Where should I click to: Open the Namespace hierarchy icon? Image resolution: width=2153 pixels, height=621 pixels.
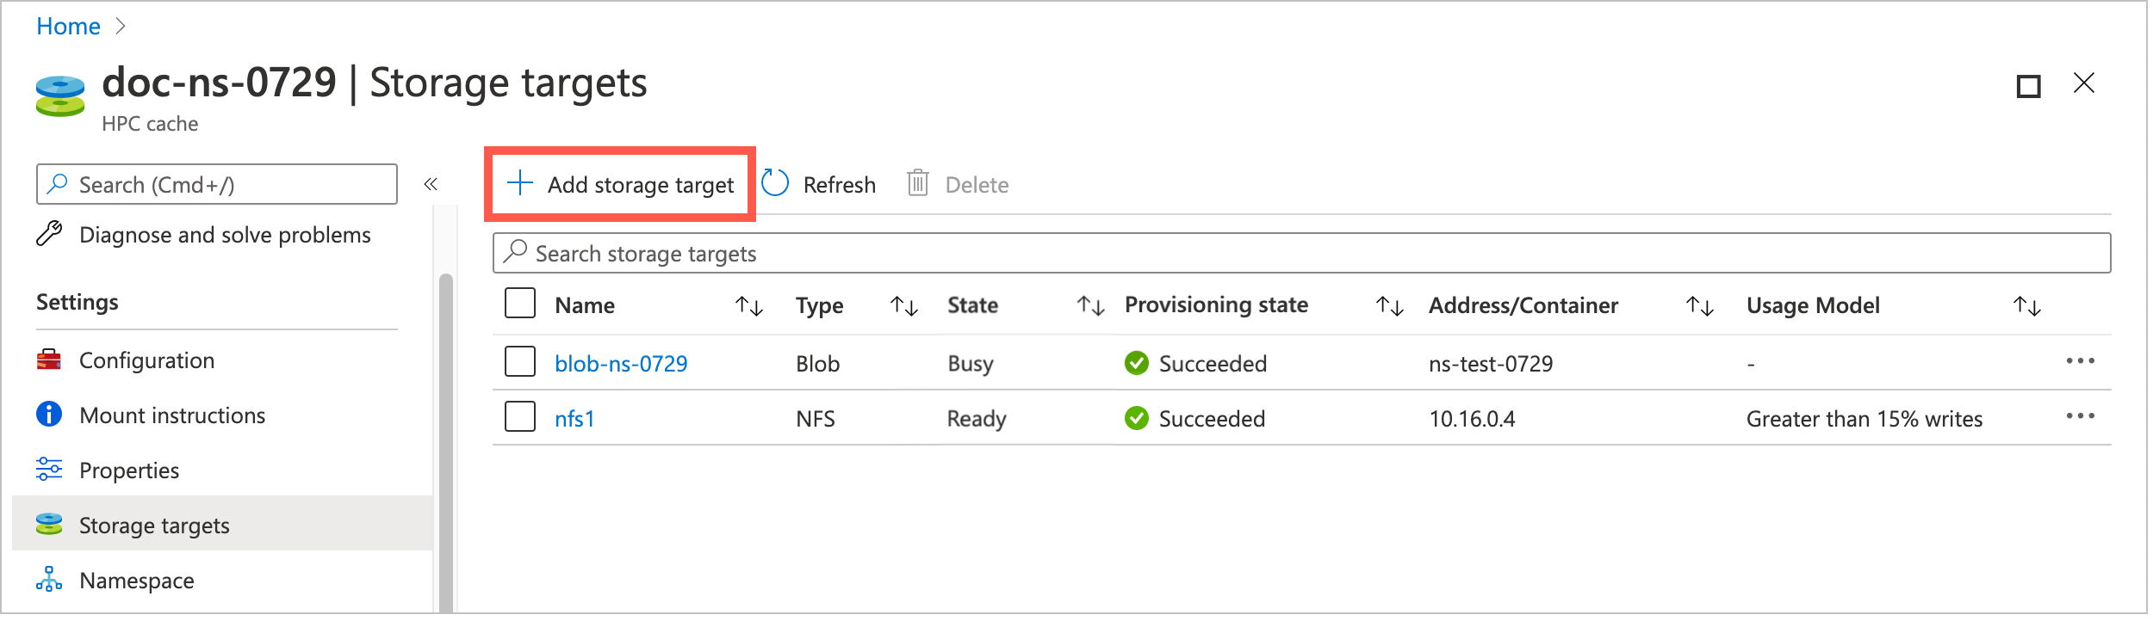click(49, 580)
